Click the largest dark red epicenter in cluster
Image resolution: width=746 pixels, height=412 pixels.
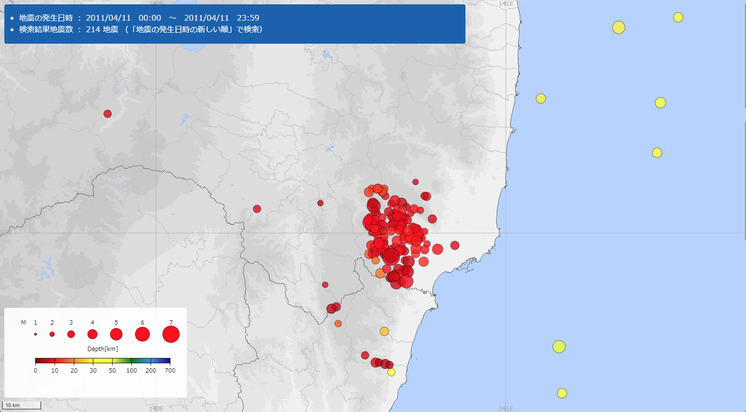pyautogui.click(x=391, y=256)
